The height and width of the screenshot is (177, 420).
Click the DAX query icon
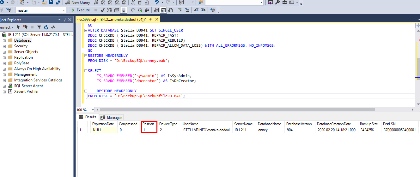coord(124,3)
